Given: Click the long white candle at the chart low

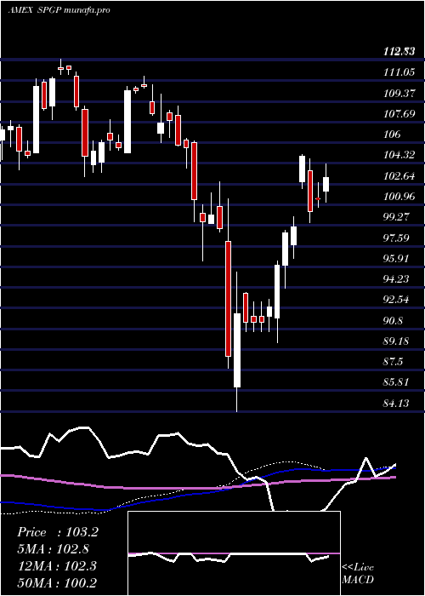Looking at the screenshot, I should click(237, 350).
